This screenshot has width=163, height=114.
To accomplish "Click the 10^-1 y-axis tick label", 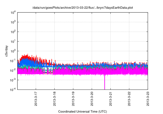I will (13, 61).
